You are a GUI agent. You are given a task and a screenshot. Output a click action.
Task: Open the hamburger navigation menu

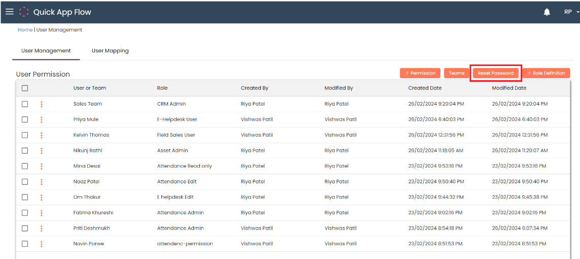[10, 12]
